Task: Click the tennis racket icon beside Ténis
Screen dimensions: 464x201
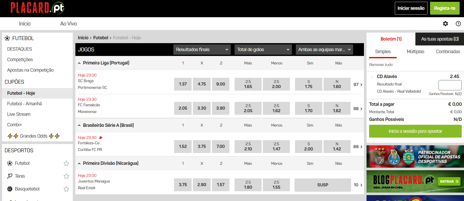Action: coord(10,176)
